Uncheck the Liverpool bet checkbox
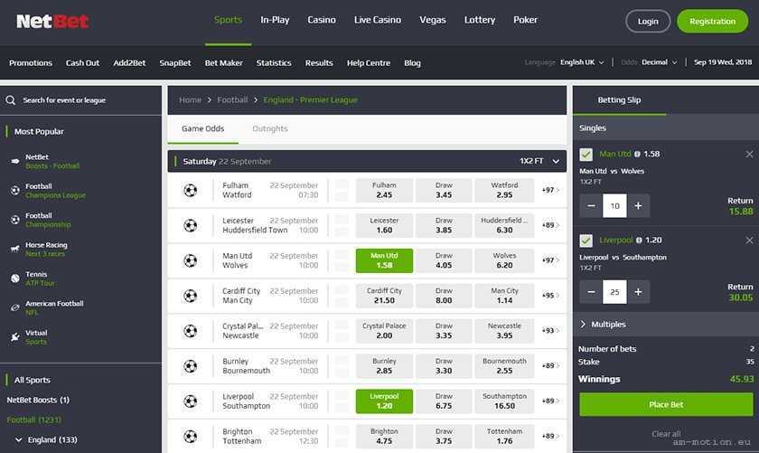Viewport: 759px width, 453px height. tap(586, 241)
